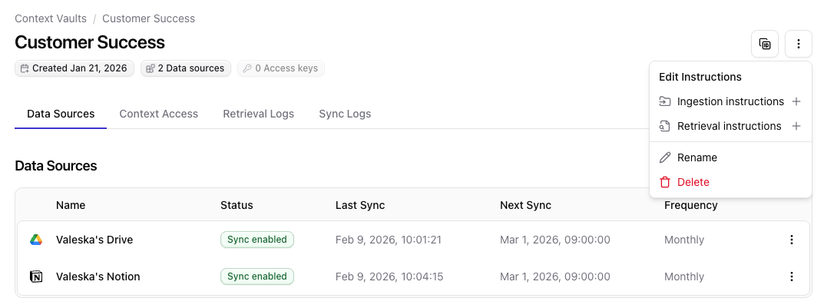Image resolution: width=824 pixels, height=308 pixels.
Task: Switch to the Context Access tab
Action: (158, 114)
